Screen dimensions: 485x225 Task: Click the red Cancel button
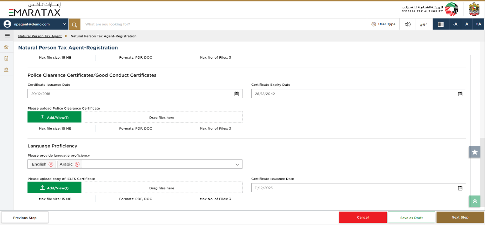click(x=363, y=218)
